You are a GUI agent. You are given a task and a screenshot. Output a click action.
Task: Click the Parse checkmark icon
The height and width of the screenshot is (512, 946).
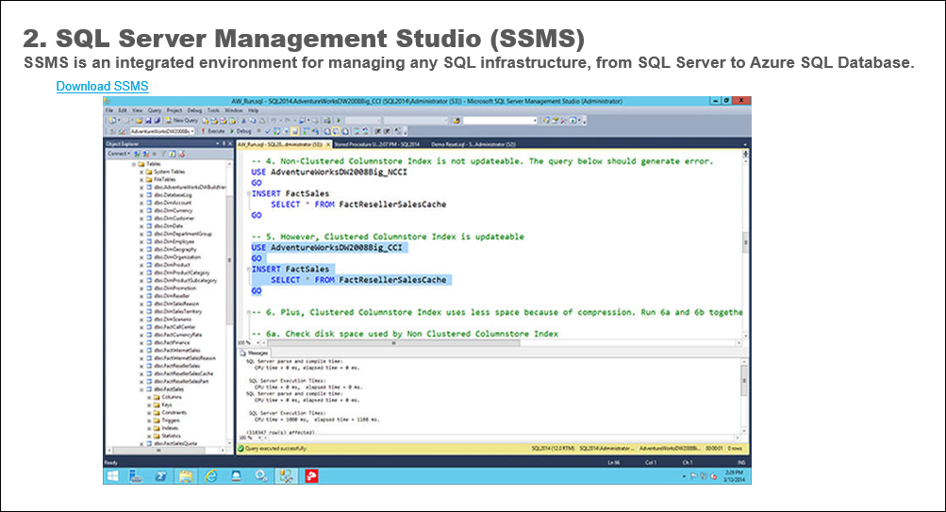click(268, 131)
